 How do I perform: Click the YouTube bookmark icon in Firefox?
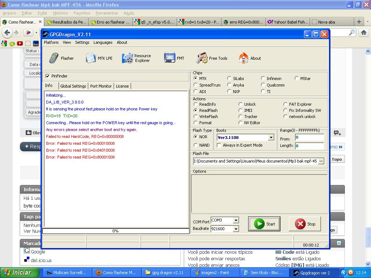click(x=20, y=43)
